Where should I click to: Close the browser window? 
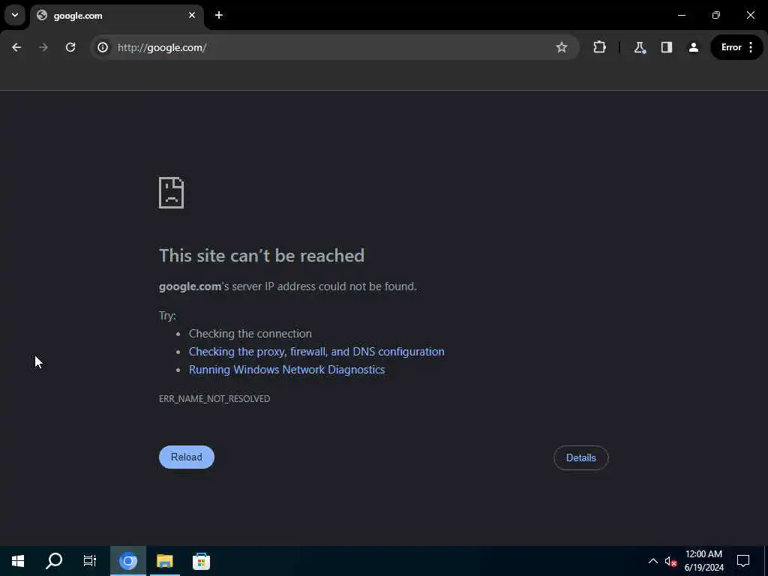(x=750, y=15)
